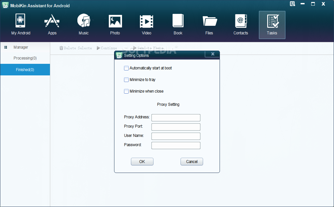Close the Setting Options dialog
This screenshot has height=207, width=334.
212,54
